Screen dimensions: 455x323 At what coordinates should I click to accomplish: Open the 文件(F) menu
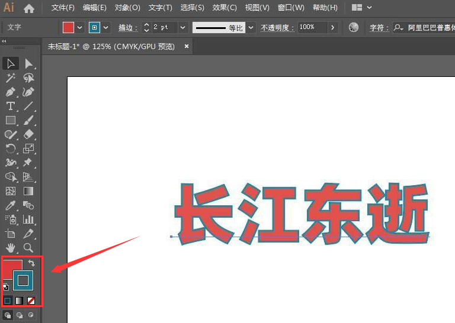63,8
